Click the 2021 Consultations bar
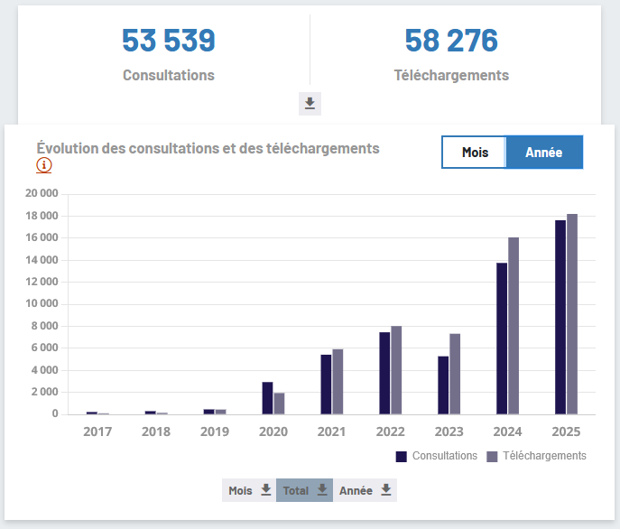The image size is (620, 529). [x=326, y=384]
